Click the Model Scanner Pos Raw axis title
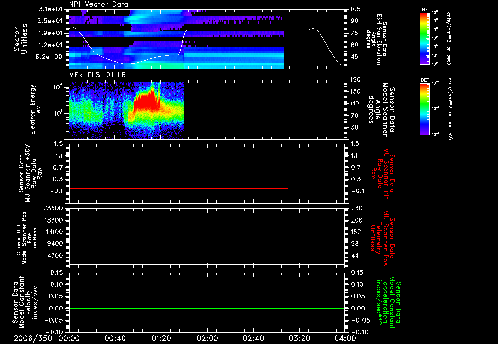The width and height of the screenshot is (498, 344). pos(27,238)
